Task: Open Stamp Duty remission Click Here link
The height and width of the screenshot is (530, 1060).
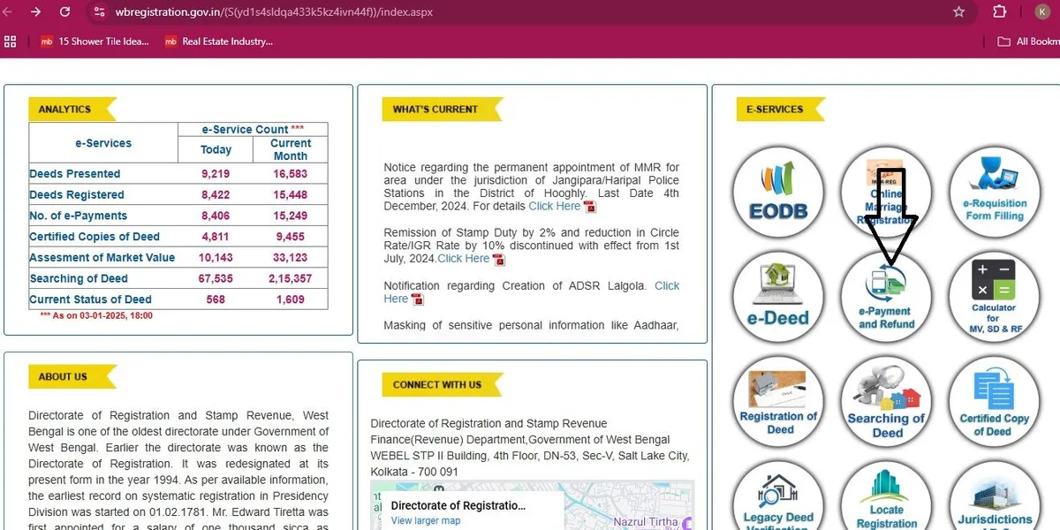Action: pyautogui.click(x=463, y=259)
